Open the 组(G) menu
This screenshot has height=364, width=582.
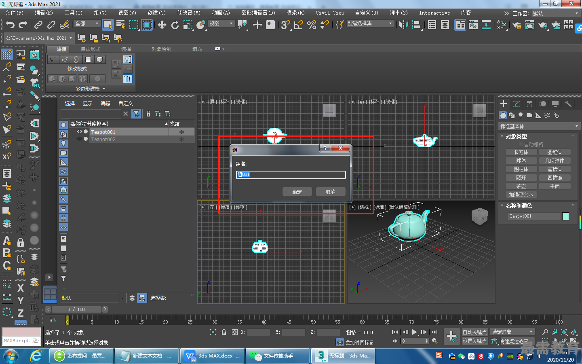tap(100, 13)
